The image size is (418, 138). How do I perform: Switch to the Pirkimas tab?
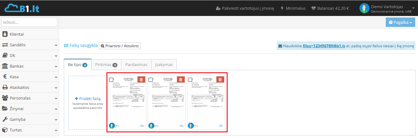[106, 65]
